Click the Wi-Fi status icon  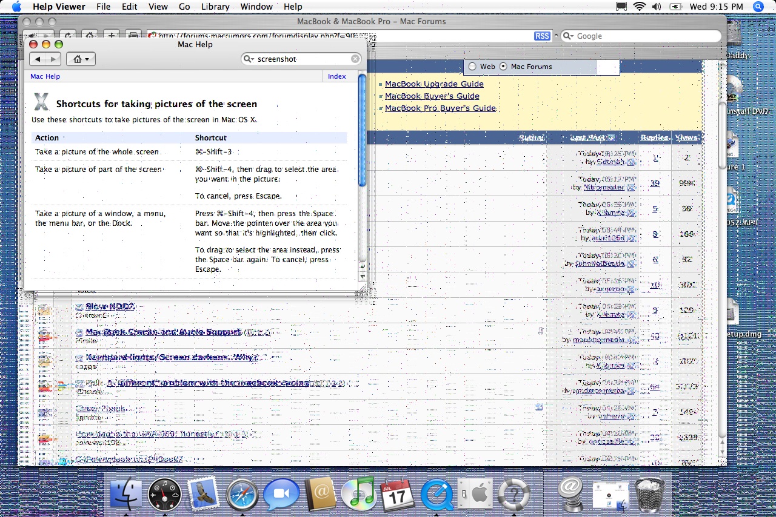[x=640, y=7]
